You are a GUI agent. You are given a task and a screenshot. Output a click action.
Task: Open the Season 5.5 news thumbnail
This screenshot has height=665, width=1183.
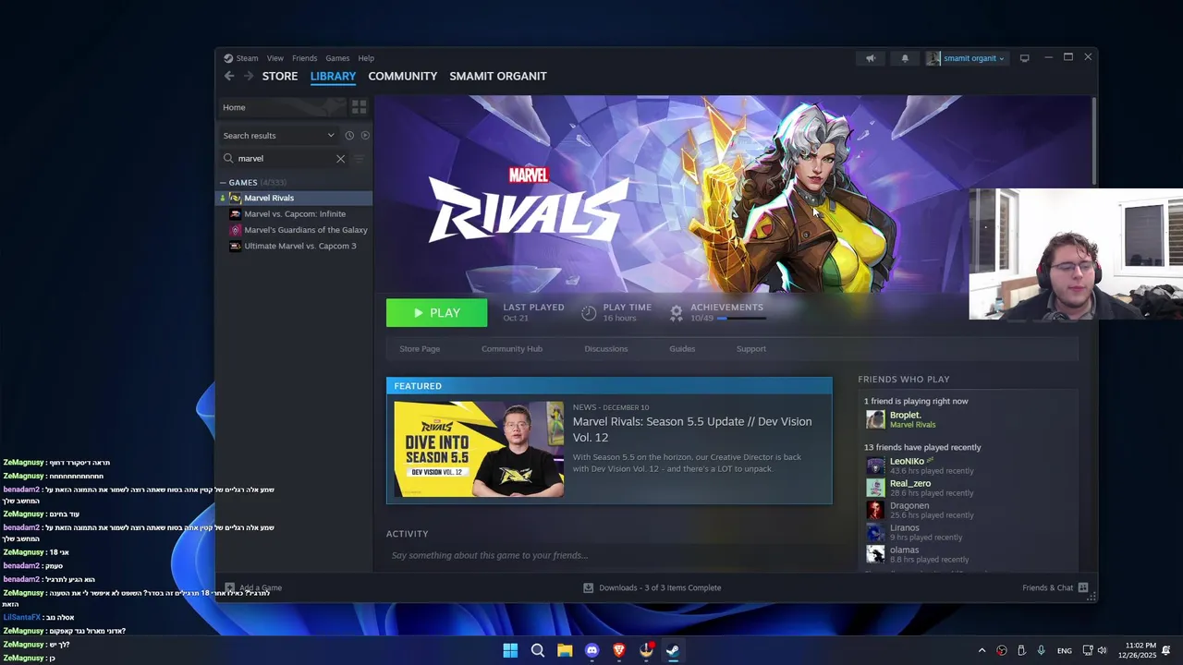pos(479,449)
